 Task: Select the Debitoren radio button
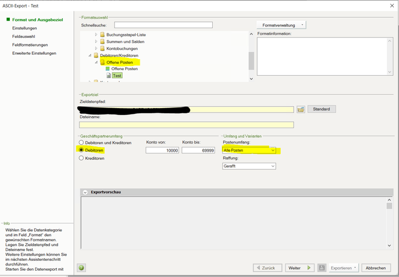[x=82, y=150]
